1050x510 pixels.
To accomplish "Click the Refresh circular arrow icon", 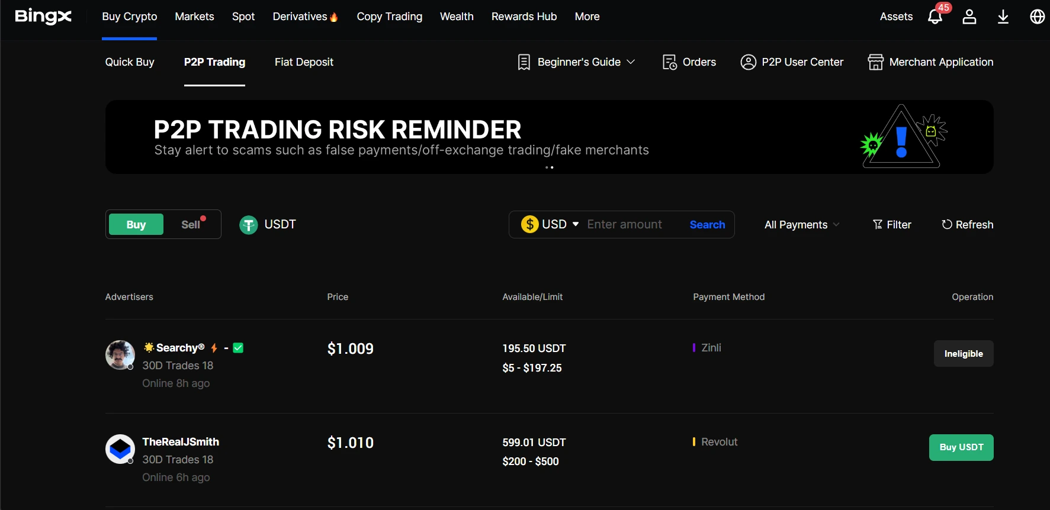I will [x=947, y=224].
